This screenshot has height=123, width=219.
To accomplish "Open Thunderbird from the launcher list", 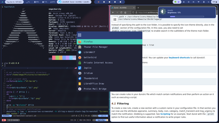I will pyautogui.click(x=109, y=78).
